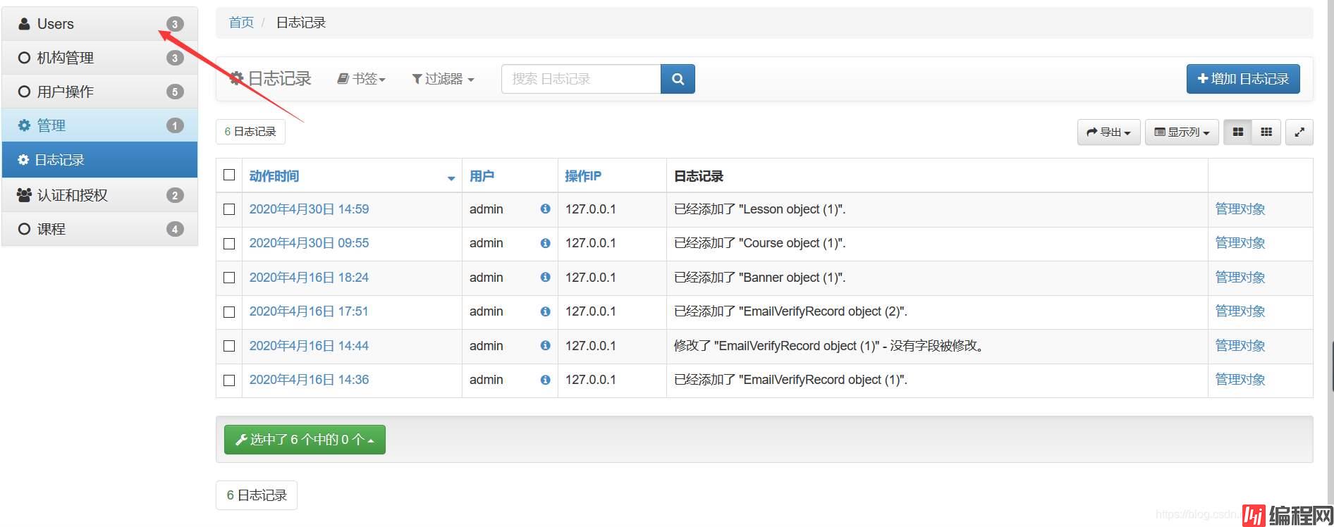The height and width of the screenshot is (527, 1334).
Task: Click info icon in 14:59 row
Action: pos(545,209)
